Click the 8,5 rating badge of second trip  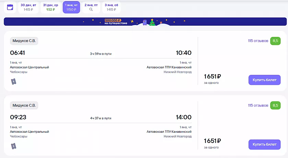[275, 106]
